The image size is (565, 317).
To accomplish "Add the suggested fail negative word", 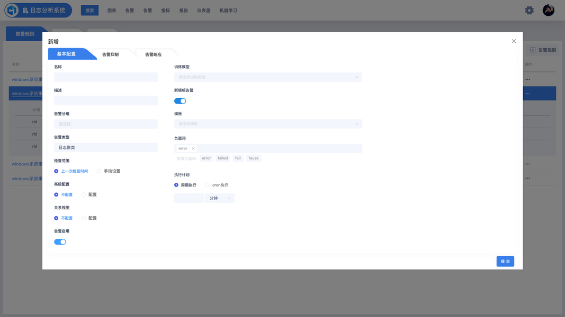I will [x=238, y=158].
